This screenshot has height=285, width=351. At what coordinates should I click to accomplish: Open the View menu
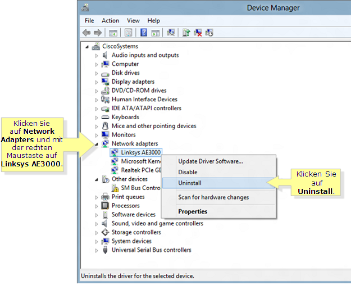click(x=133, y=21)
